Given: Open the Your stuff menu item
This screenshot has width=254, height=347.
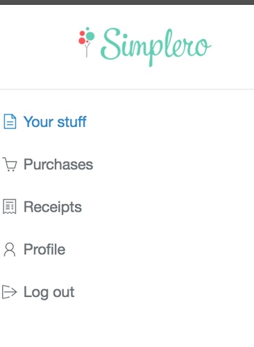Looking at the screenshot, I should pyautogui.click(x=45, y=121).
